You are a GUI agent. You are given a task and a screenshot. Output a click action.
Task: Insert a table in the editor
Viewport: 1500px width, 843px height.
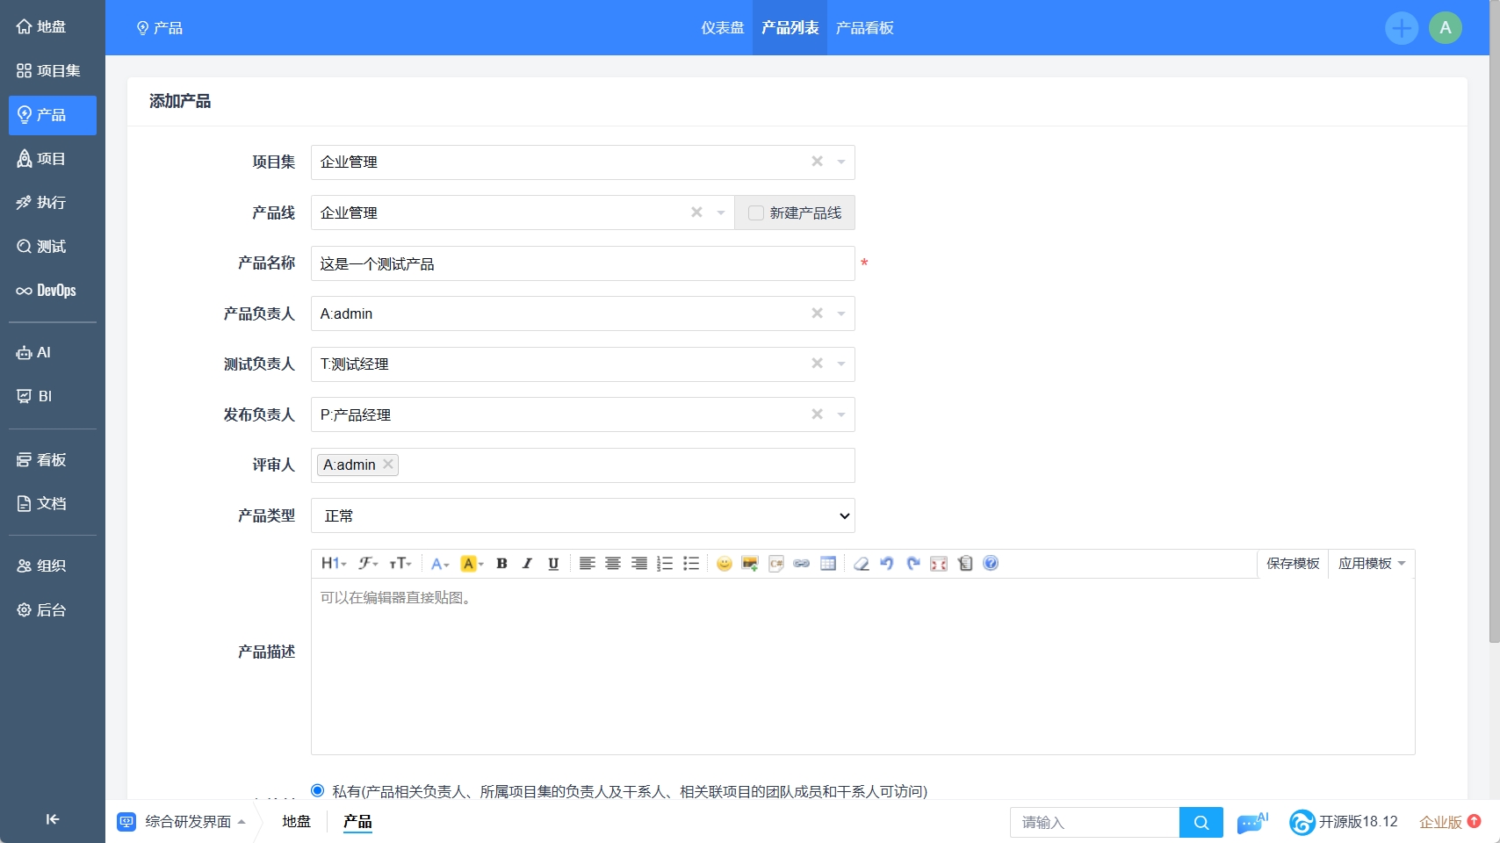pyautogui.click(x=827, y=564)
